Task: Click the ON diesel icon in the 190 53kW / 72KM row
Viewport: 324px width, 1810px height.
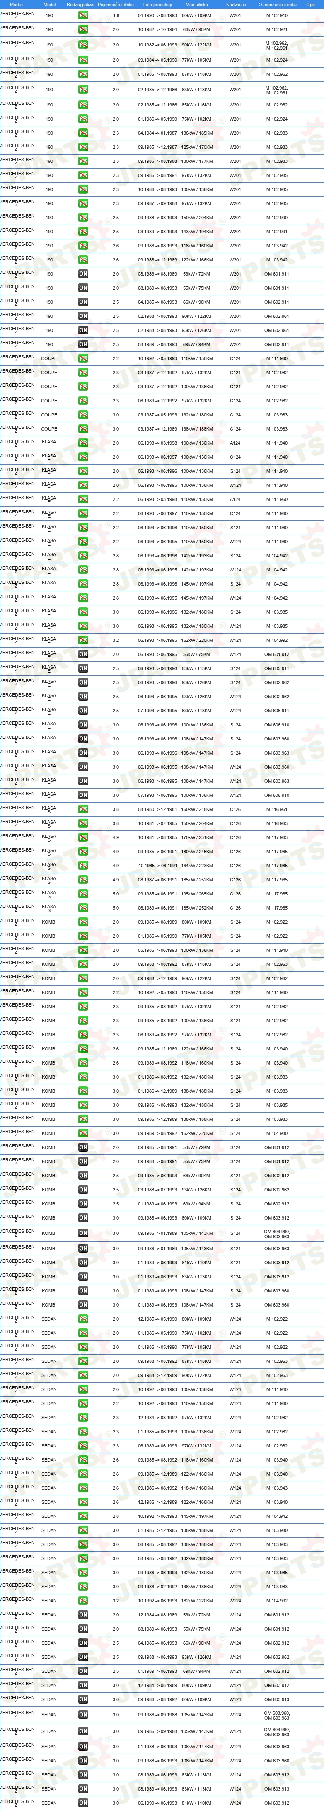Action: point(83,274)
